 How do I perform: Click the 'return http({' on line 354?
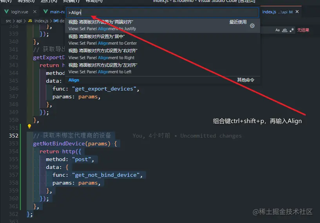pos(60,152)
